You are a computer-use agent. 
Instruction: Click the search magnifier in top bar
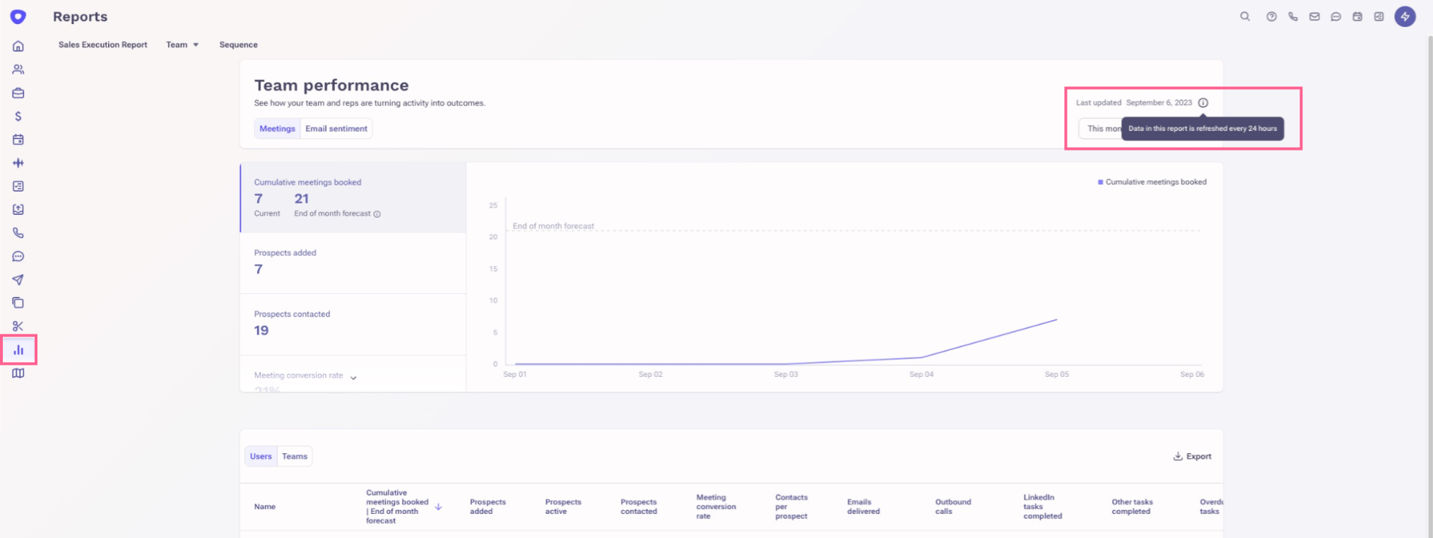click(x=1245, y=16)
